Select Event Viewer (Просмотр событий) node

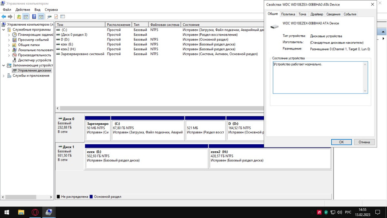coord(33,40)
